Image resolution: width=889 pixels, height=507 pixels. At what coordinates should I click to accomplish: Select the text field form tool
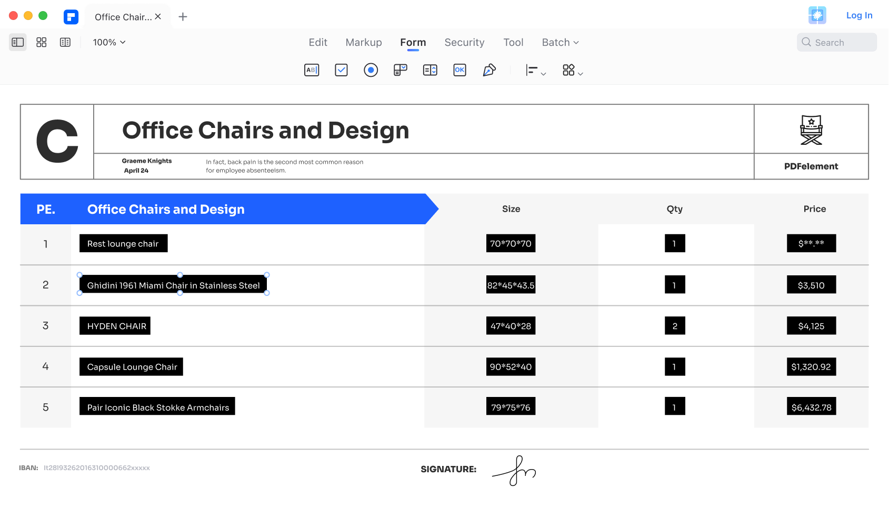pyautogui.click(x=312, y=70)
